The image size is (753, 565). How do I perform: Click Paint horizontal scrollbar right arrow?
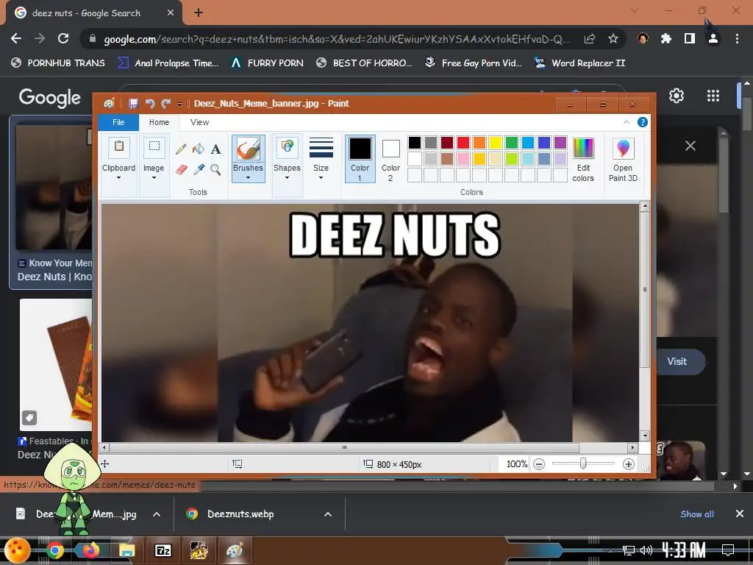coord(632,447)
